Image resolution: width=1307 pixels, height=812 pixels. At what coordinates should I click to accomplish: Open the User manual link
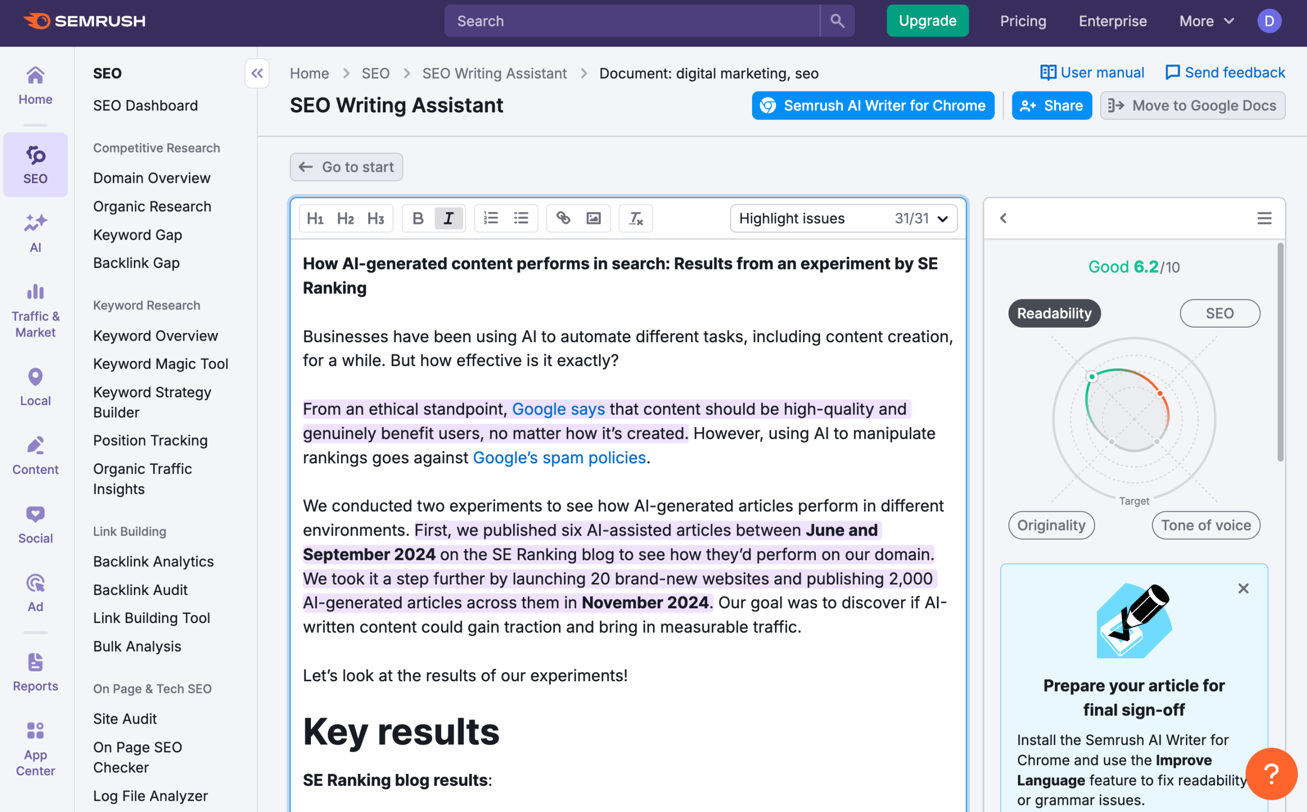click(x=1092, y=73)
